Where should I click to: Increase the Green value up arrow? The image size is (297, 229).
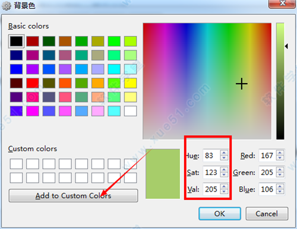click(x=280, y=170)
